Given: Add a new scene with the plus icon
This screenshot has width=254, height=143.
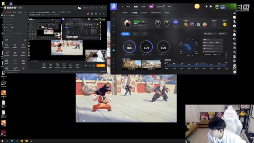Looking at the screenshot, I should [x=26, y=12].
